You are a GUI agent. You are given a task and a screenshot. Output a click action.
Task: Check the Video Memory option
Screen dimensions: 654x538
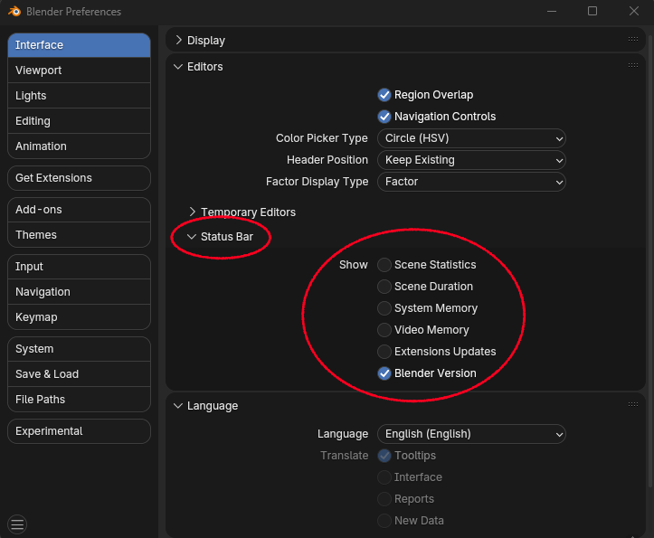384,330
